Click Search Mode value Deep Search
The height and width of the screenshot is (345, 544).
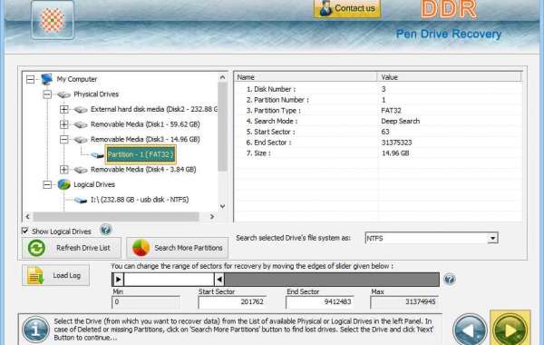pos(401,122)
